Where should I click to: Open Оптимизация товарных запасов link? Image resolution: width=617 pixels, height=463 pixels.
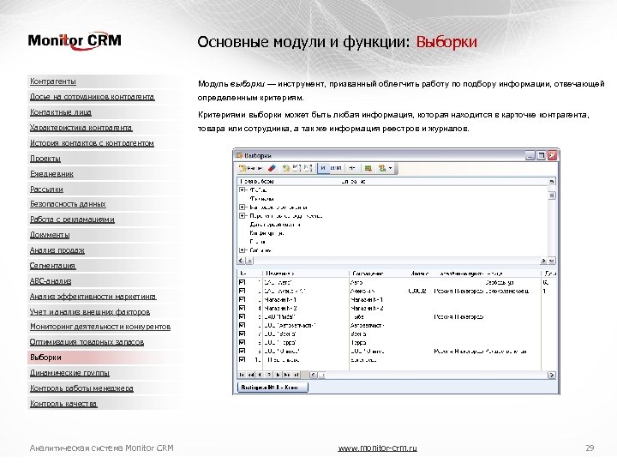[87, 342]
